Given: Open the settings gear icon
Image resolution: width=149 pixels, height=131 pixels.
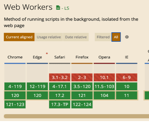Looking at the screenshot, I should (x=127, y=37).
